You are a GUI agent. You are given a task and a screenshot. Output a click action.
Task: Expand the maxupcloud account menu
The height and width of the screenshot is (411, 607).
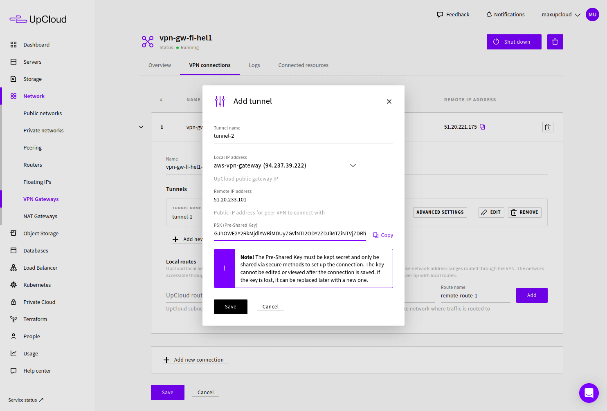pyautogui.click(x=561, y=15)
